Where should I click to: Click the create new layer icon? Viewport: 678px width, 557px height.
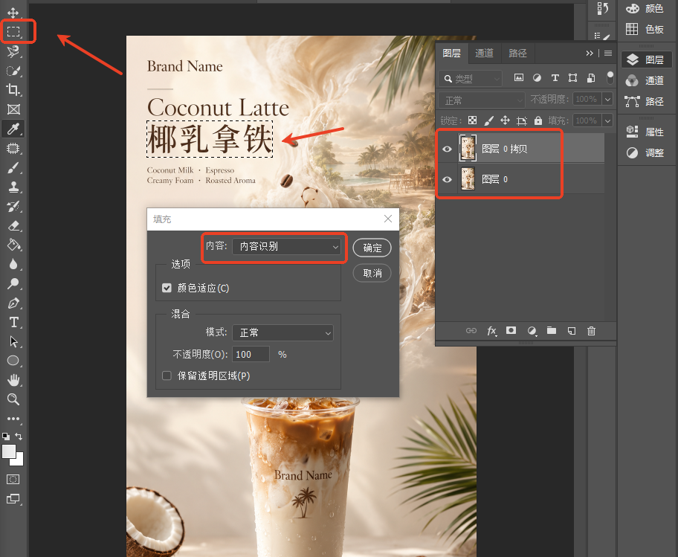572,331
